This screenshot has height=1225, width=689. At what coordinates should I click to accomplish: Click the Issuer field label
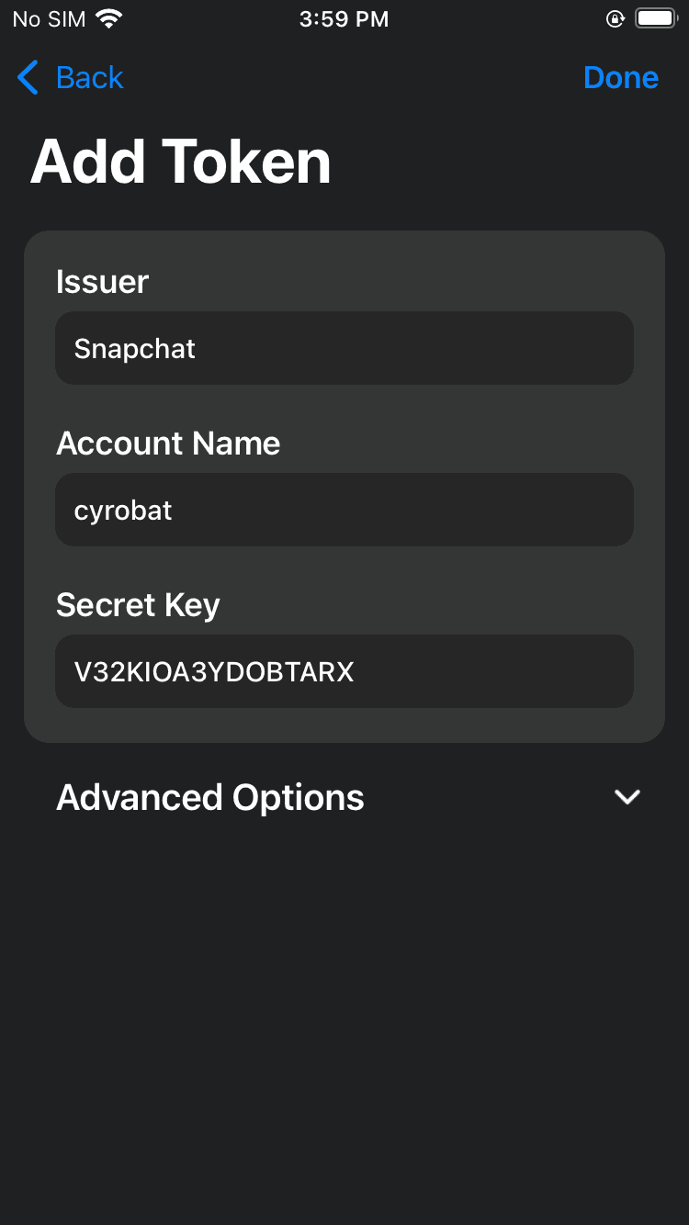(x=102, y=282)
